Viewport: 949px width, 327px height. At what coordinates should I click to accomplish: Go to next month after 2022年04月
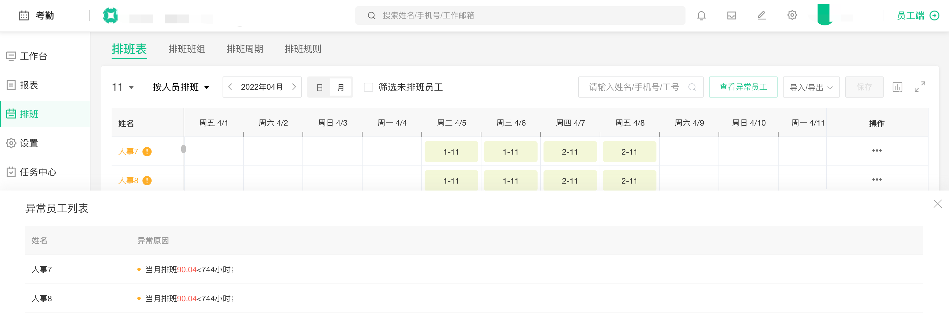coord(294,87)
